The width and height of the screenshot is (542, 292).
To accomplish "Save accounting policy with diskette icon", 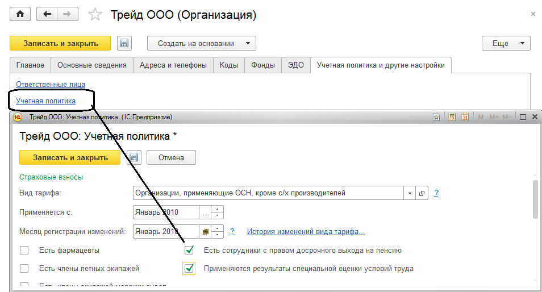I will pos(134,157).
